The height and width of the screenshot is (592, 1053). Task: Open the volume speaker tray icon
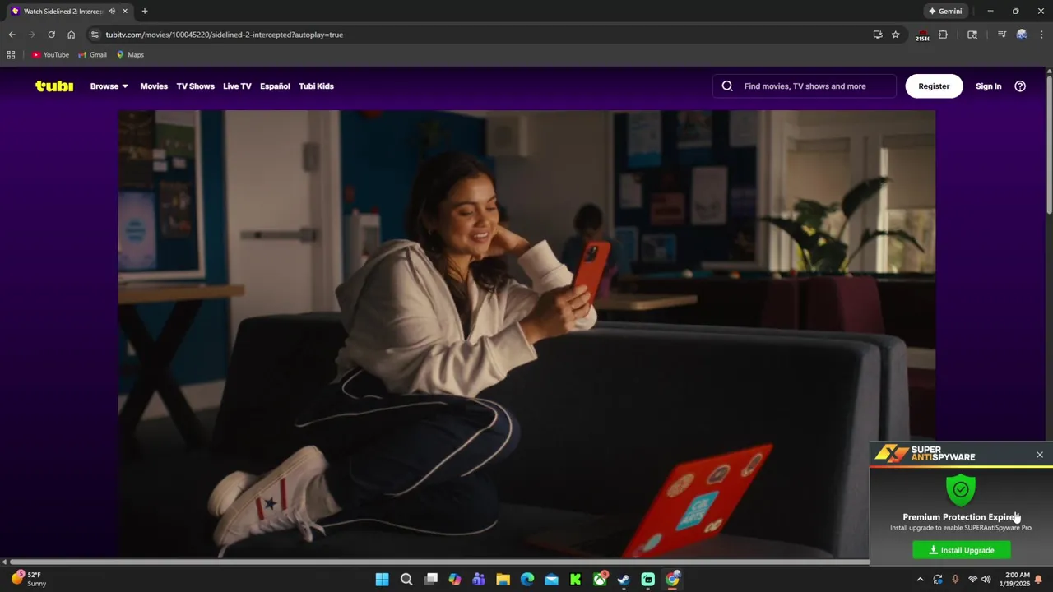point(986,580)
